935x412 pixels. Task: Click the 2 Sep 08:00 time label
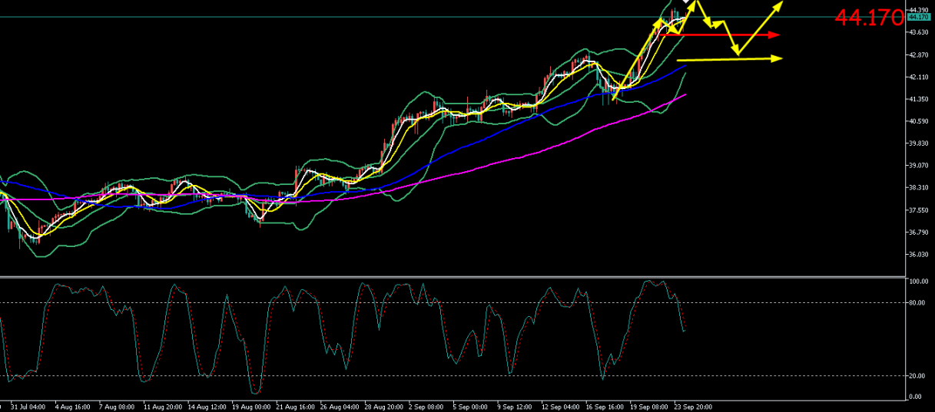tap(425, 407)
